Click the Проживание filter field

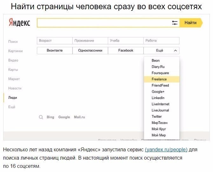pyautogui.click(x=90, y=41)
